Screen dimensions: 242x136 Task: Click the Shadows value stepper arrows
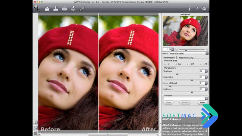206,71
